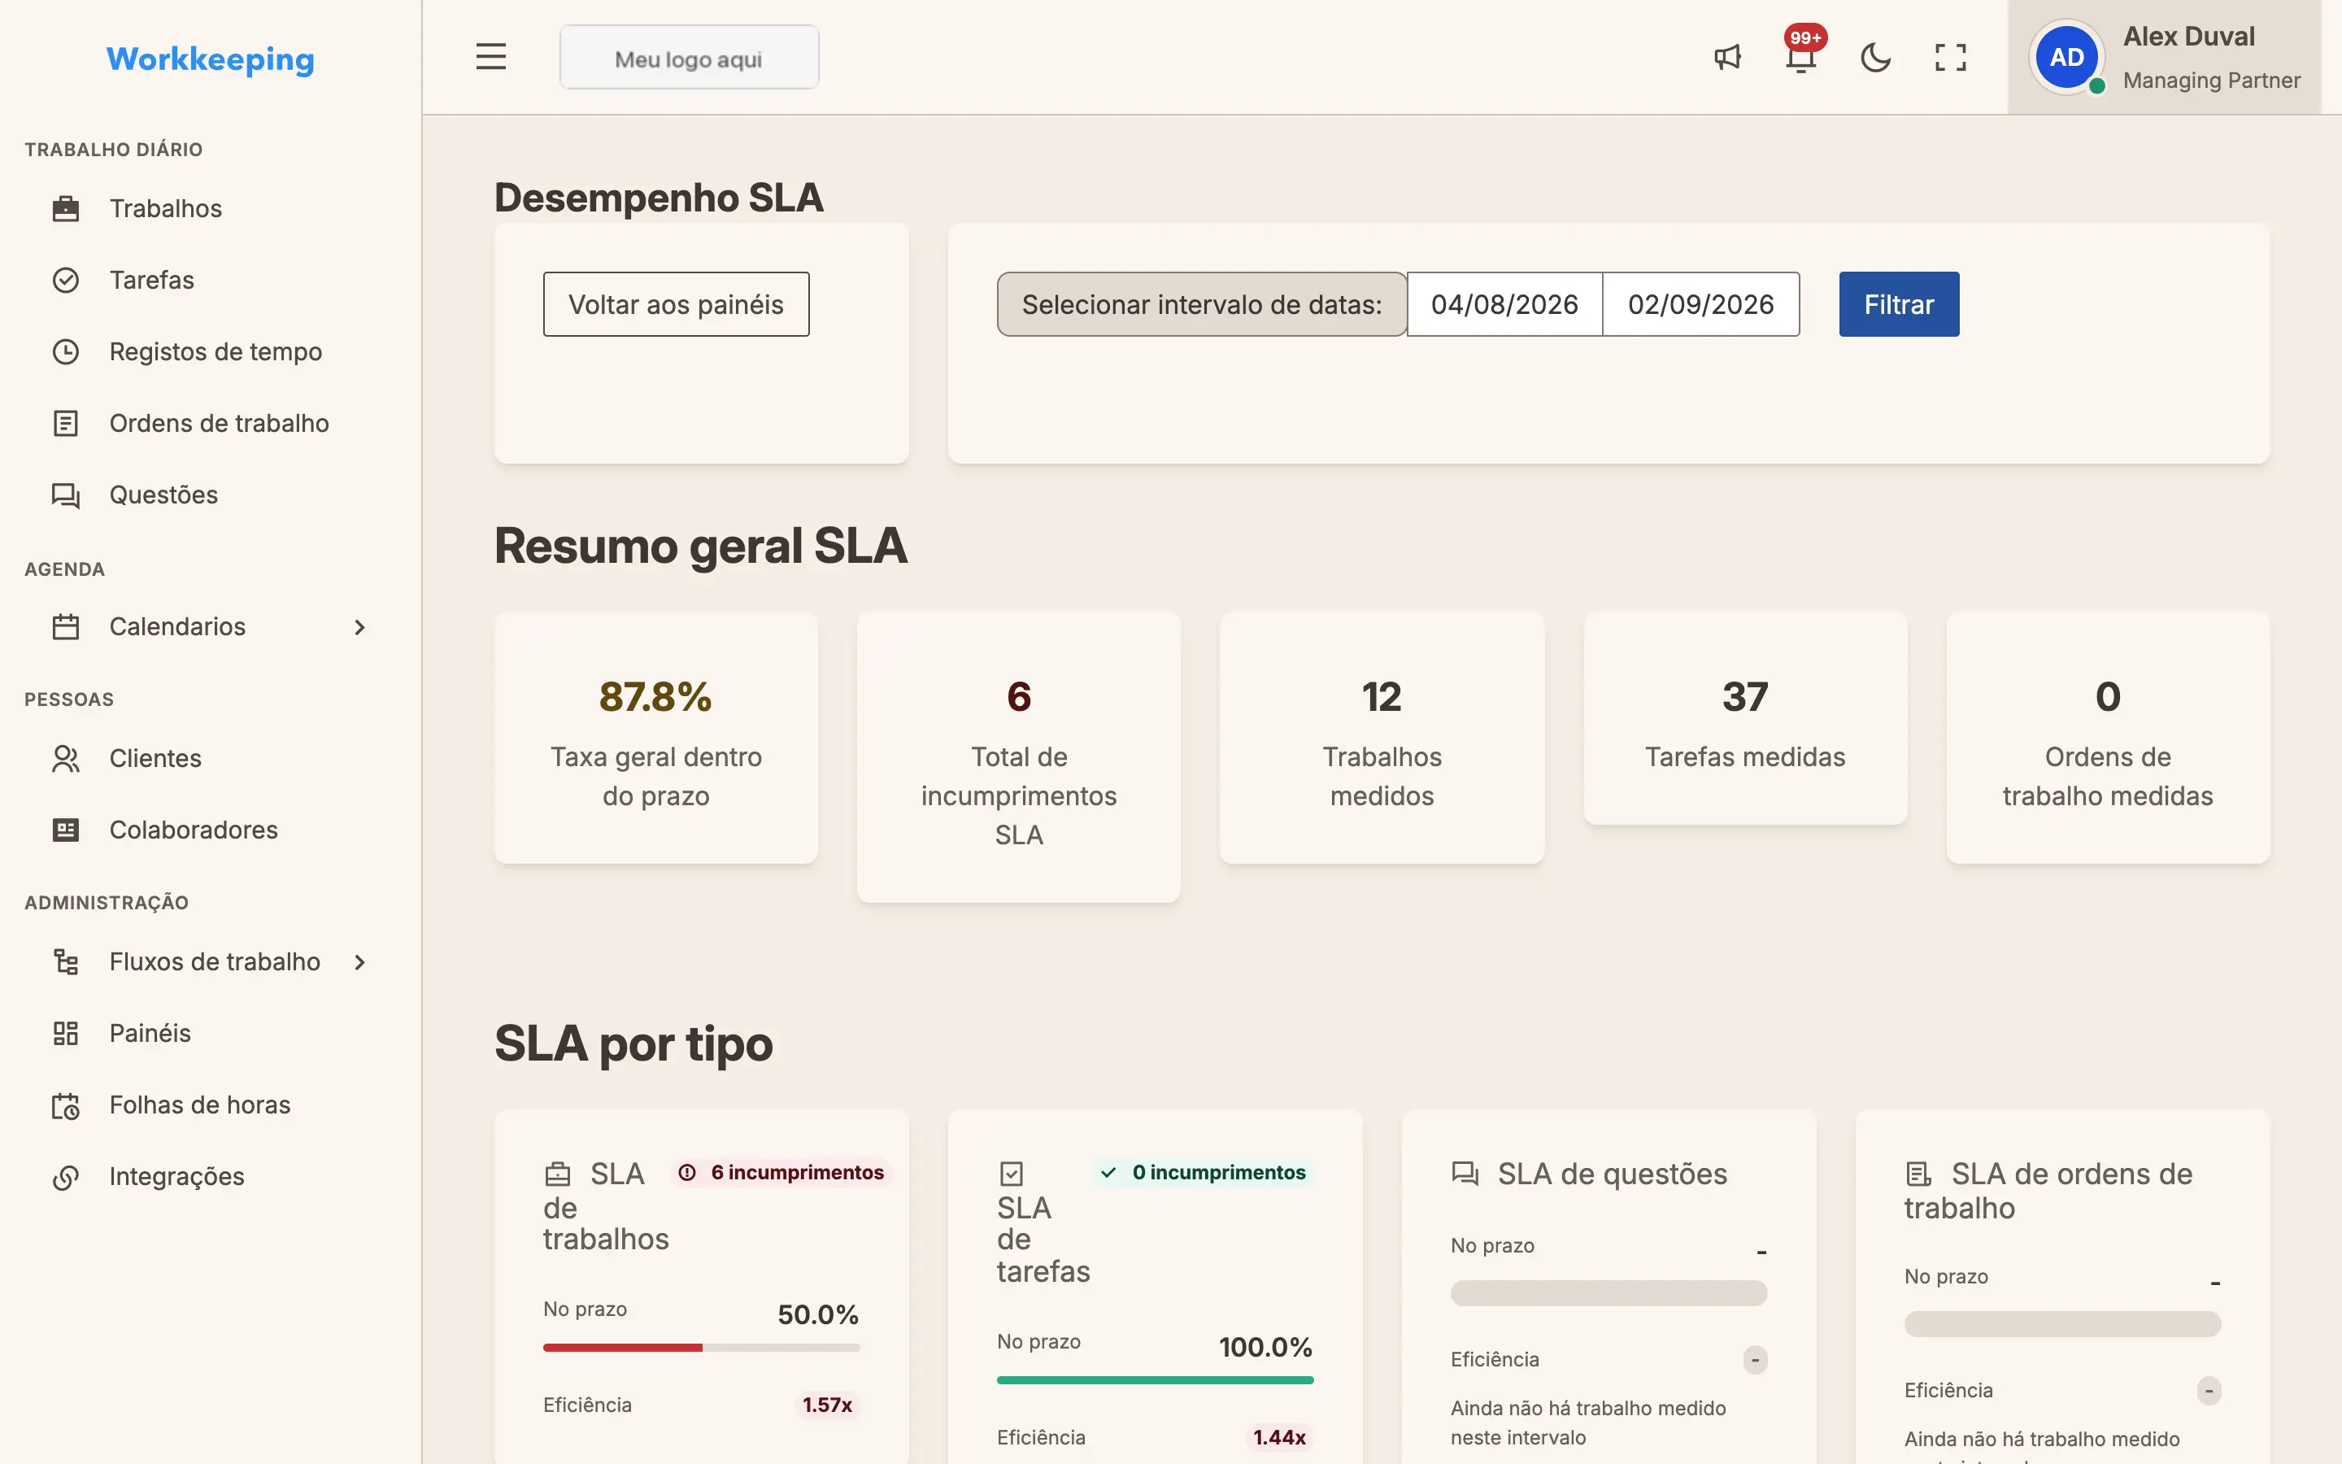Click the 6 incumprimentos badge
The width and height of the screenshot is (2342, 1464).
pyautogui.click(x=781, y=1173)
